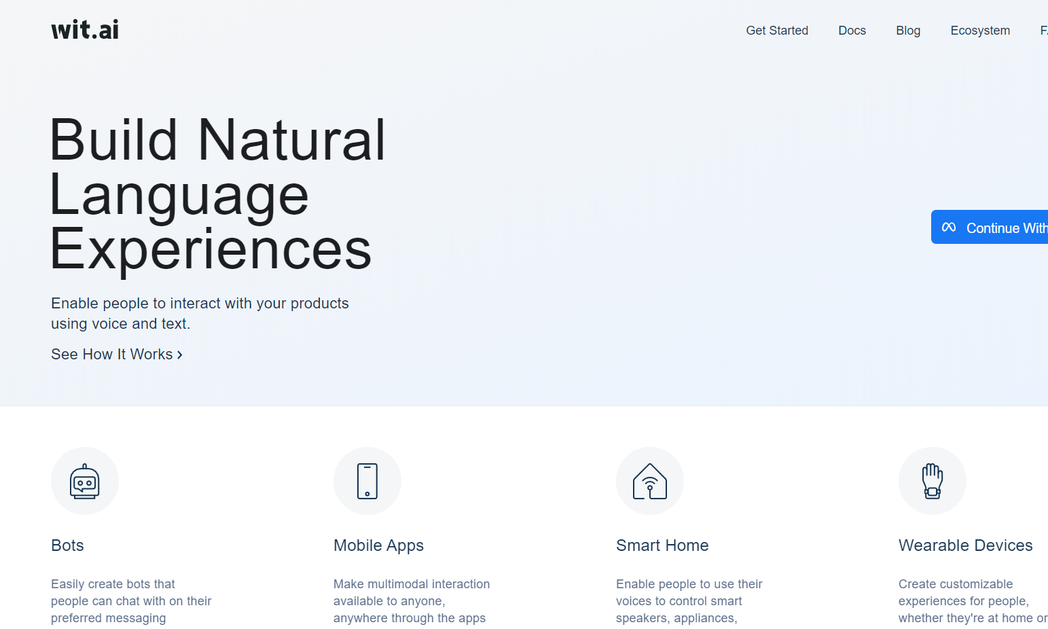Viewport: 1048px width, 629px height.
Task: Follow the See How It Works link
Action: (x=112, y=355)
